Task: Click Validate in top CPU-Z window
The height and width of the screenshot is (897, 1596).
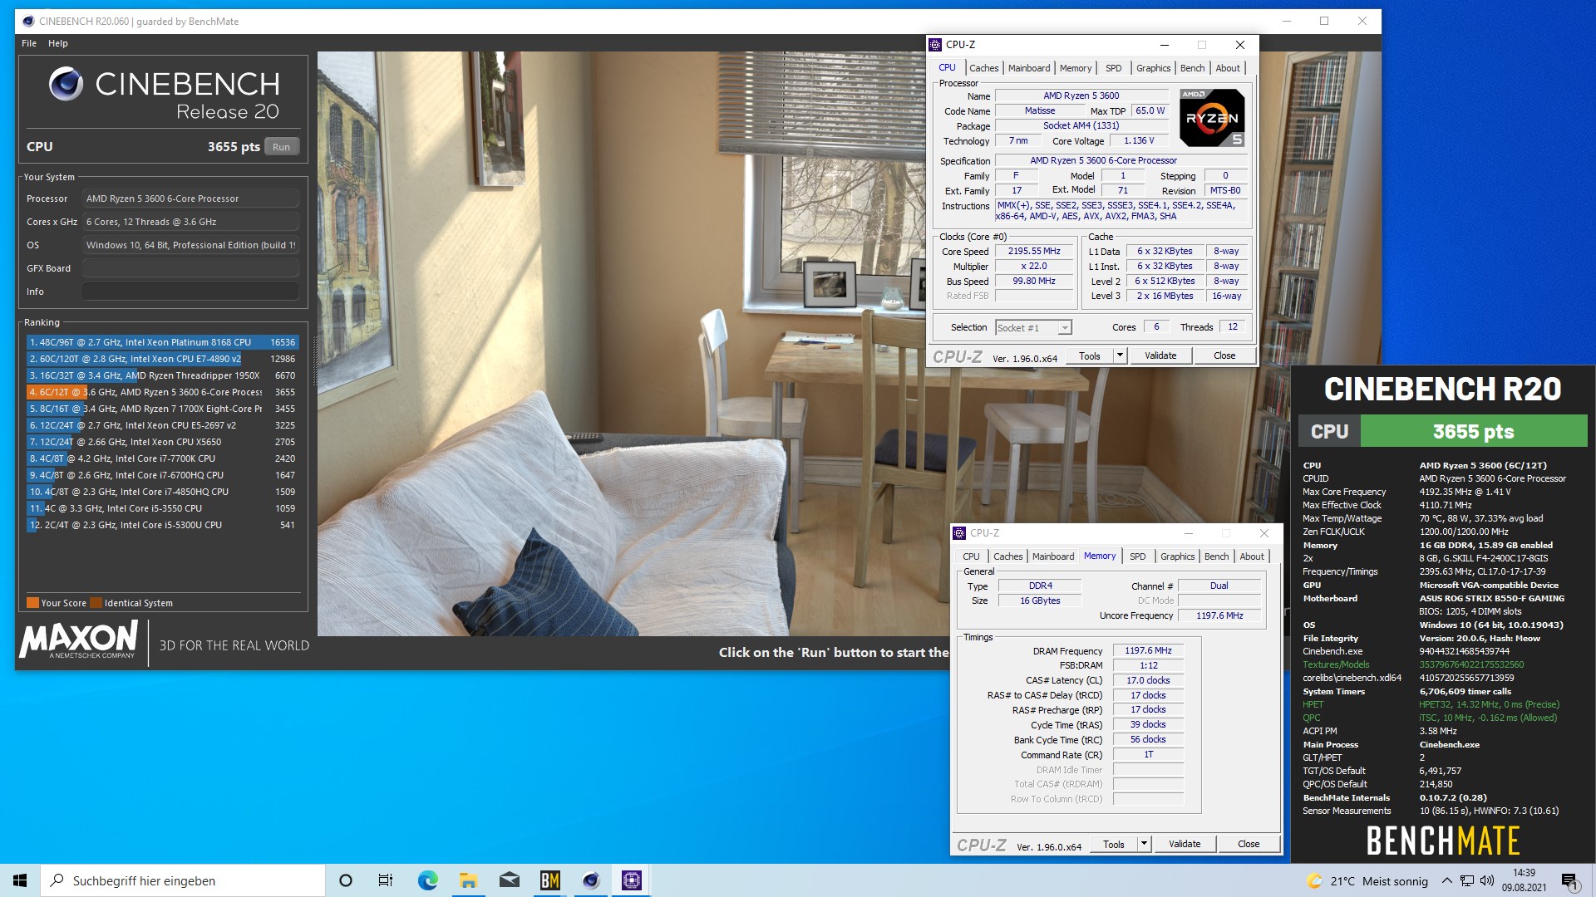Action: click(x=1160, y=356)
